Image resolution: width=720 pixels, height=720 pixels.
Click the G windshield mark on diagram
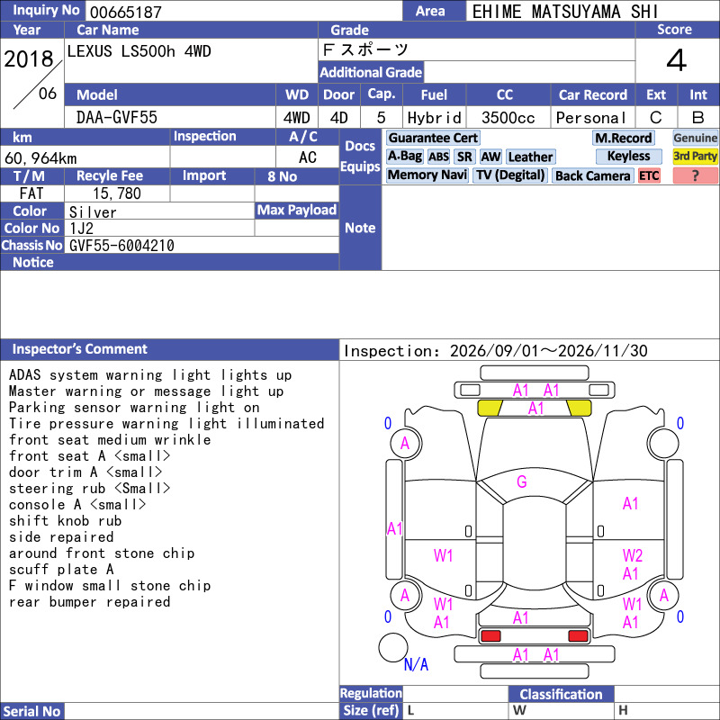click(x=521, y=481)
